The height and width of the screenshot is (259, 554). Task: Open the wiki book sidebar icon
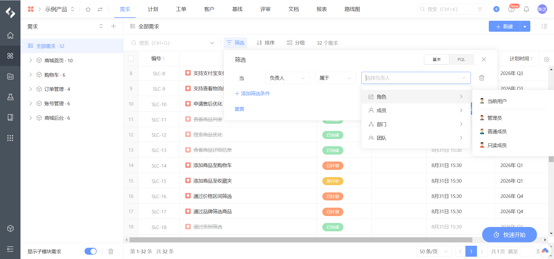10,117
